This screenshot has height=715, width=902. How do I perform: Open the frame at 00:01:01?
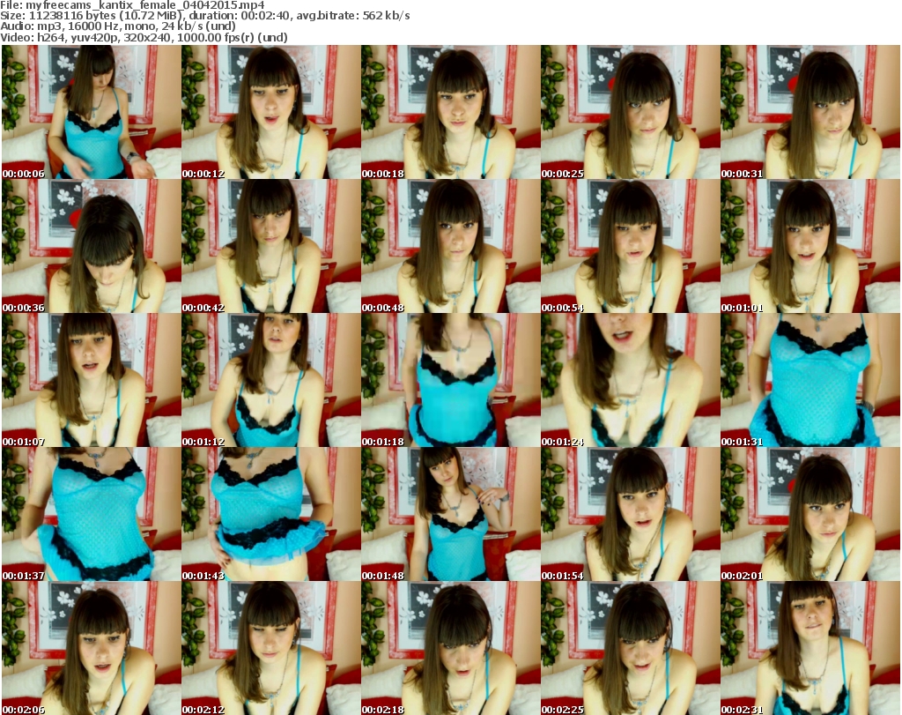pyautogui.click(x=810, y=246)
